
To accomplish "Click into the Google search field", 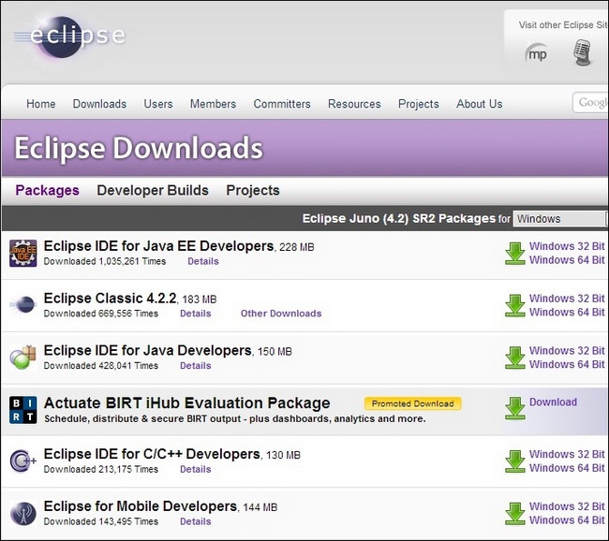I will 591,102.
